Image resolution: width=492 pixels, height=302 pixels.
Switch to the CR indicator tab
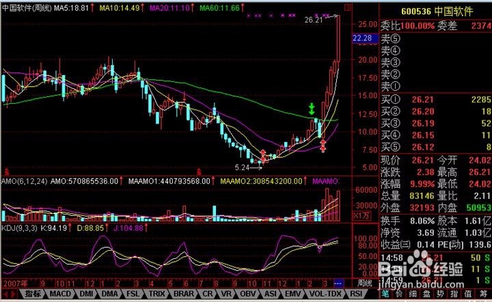pos(208,294)
